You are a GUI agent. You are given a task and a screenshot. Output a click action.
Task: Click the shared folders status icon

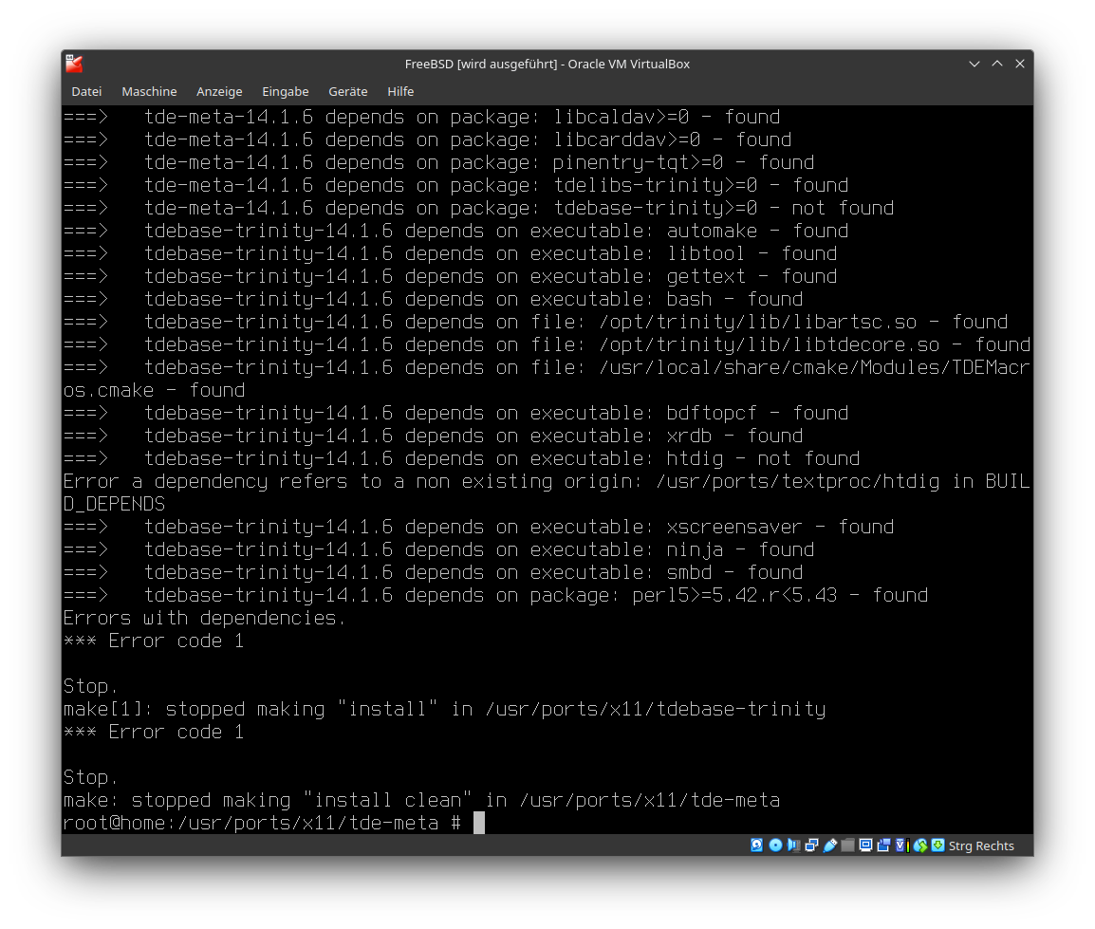(x=847, y=845)
